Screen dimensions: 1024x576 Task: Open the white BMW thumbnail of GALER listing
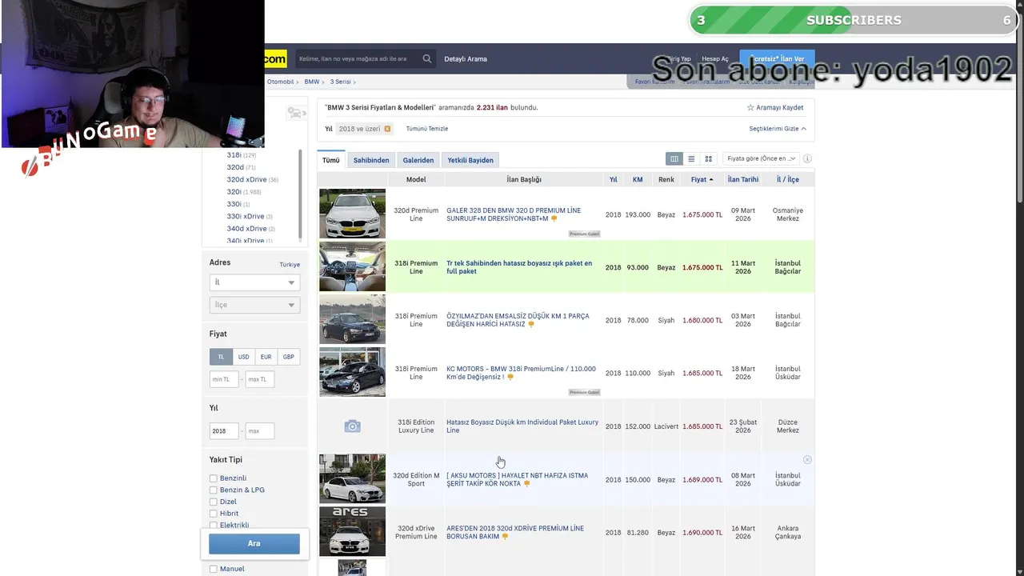coord(352,214)
